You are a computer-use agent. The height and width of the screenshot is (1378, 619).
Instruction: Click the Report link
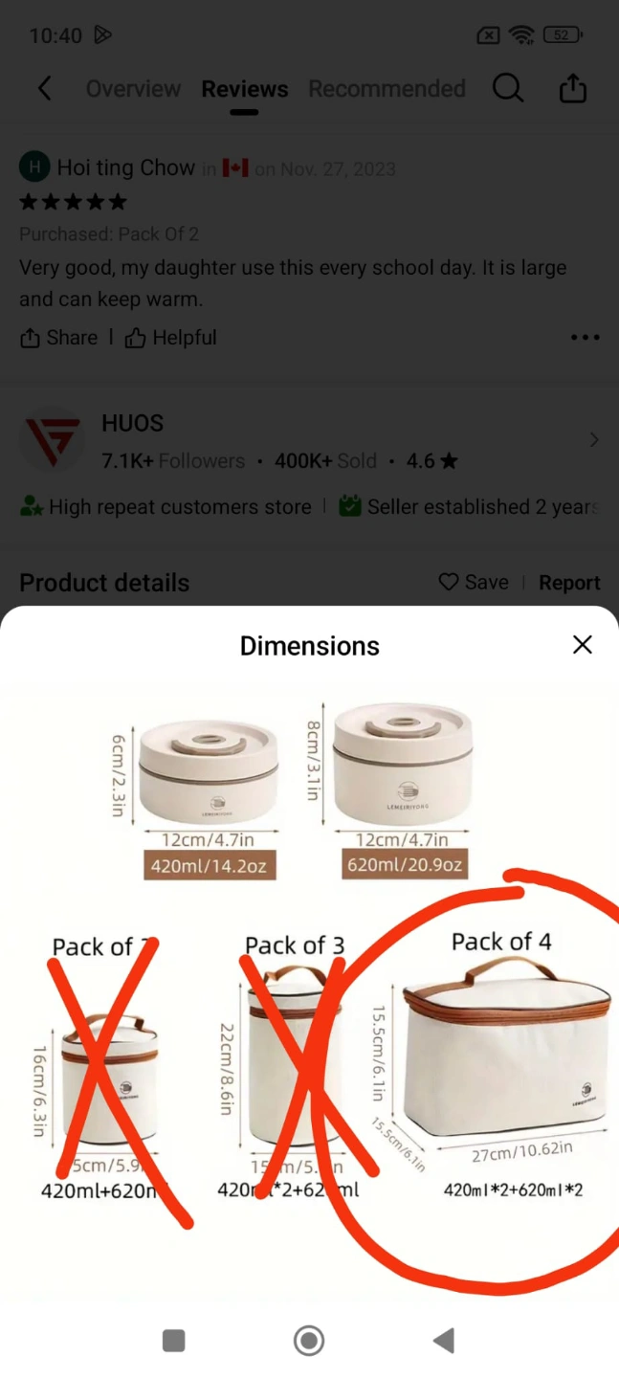(x=569, y=583)
